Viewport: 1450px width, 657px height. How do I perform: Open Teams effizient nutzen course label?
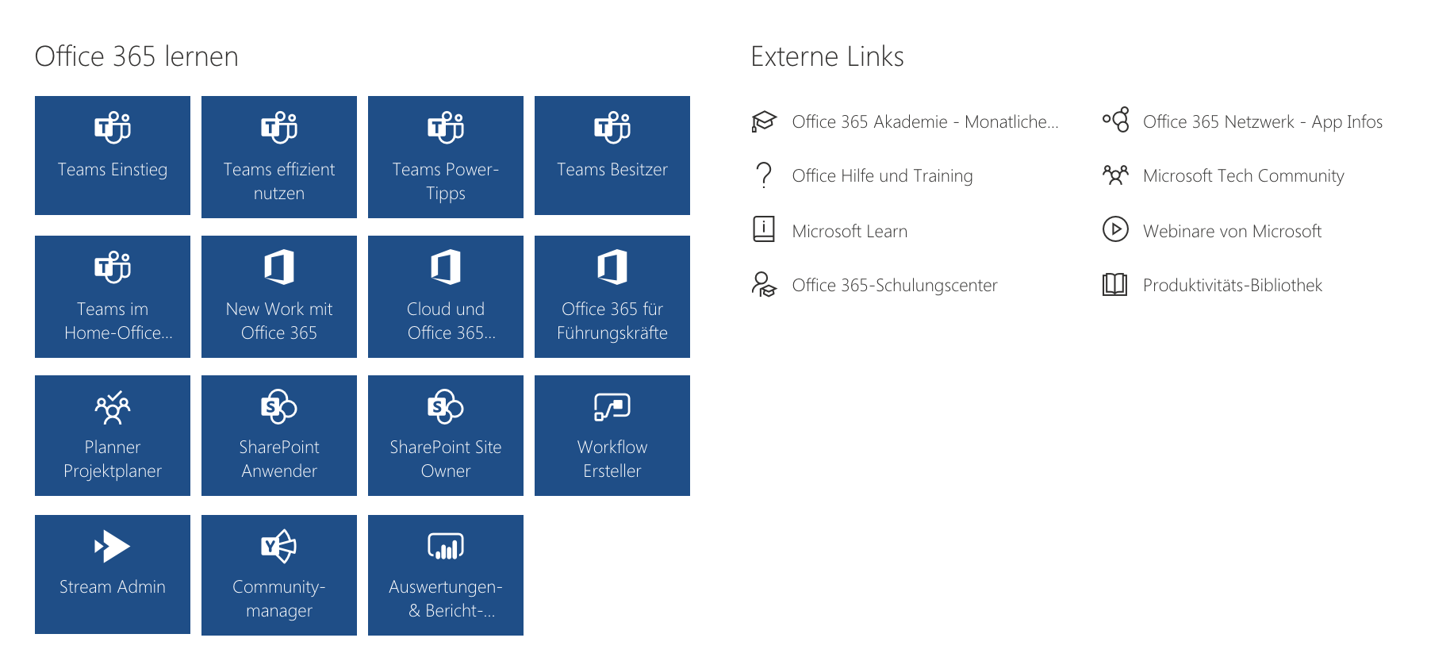[279, 182]
